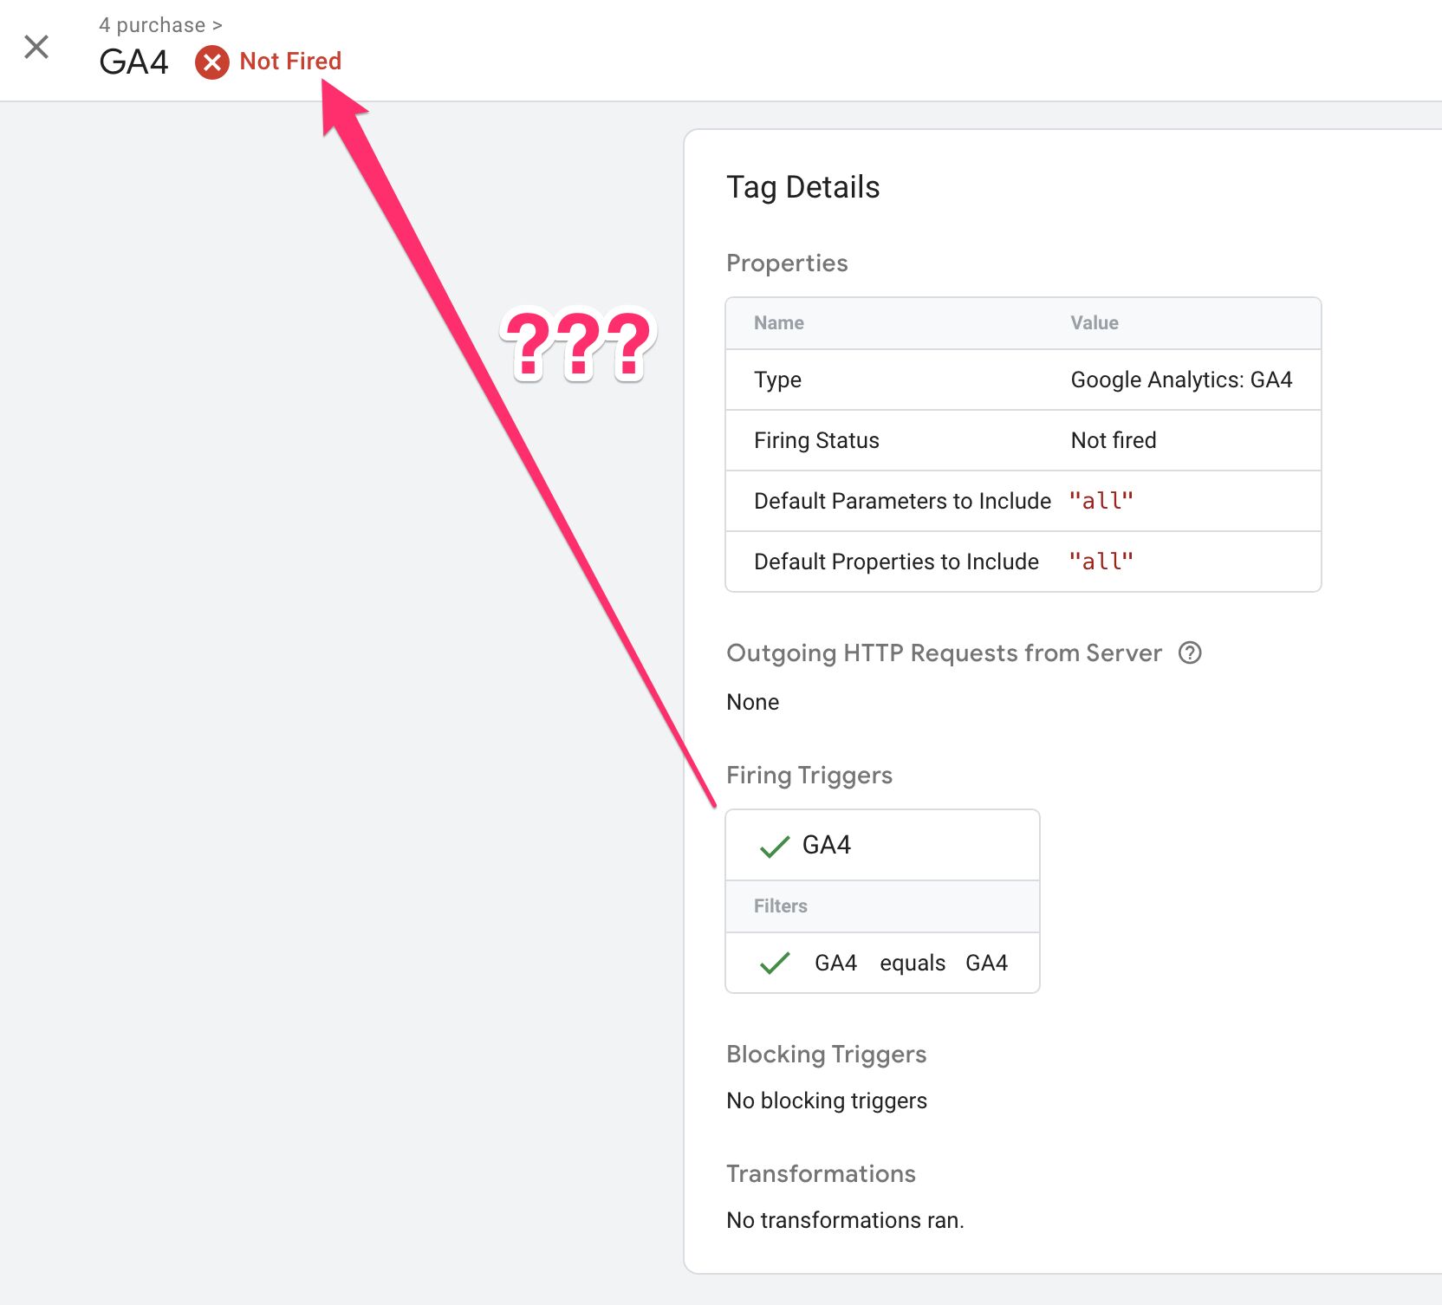Viewport: 1442px width, 1305px height.
Task: Click the checkmark on GA4 equals filter
Action: 774,963
